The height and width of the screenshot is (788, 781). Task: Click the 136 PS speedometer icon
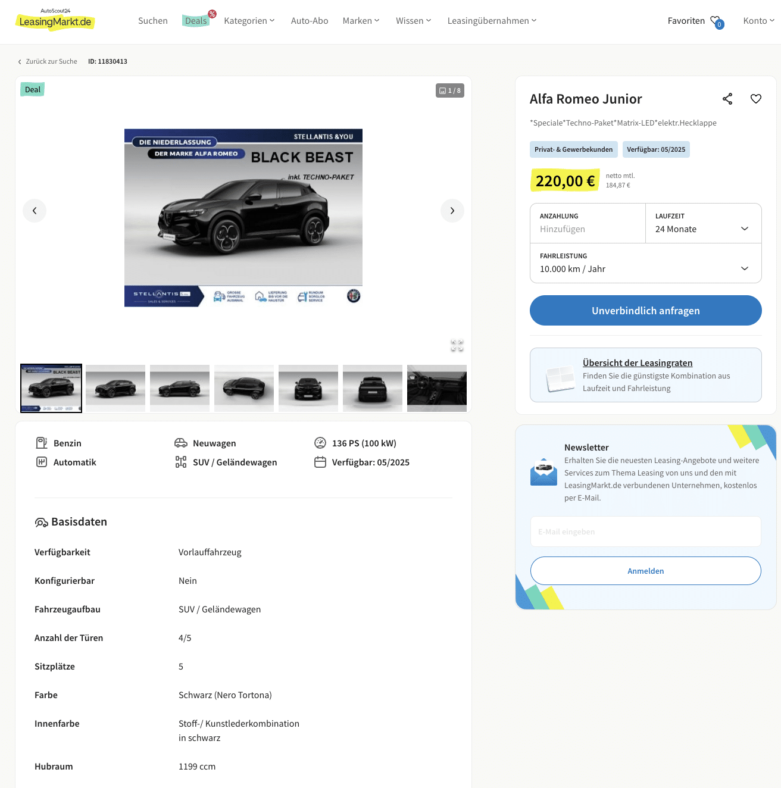[320, 443]
